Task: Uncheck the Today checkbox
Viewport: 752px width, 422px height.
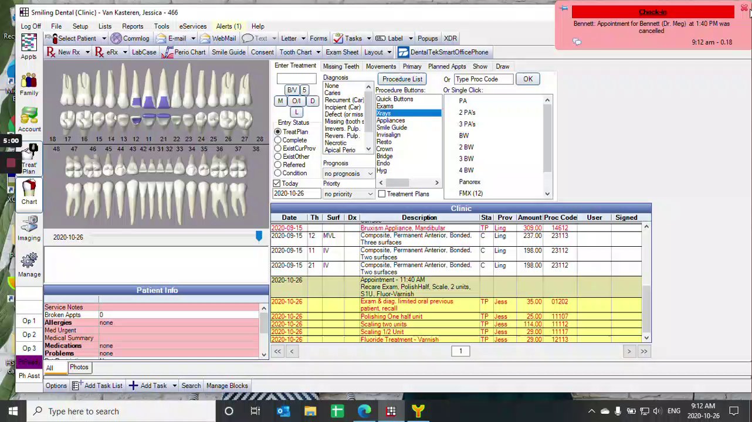Action: (277, 183)
